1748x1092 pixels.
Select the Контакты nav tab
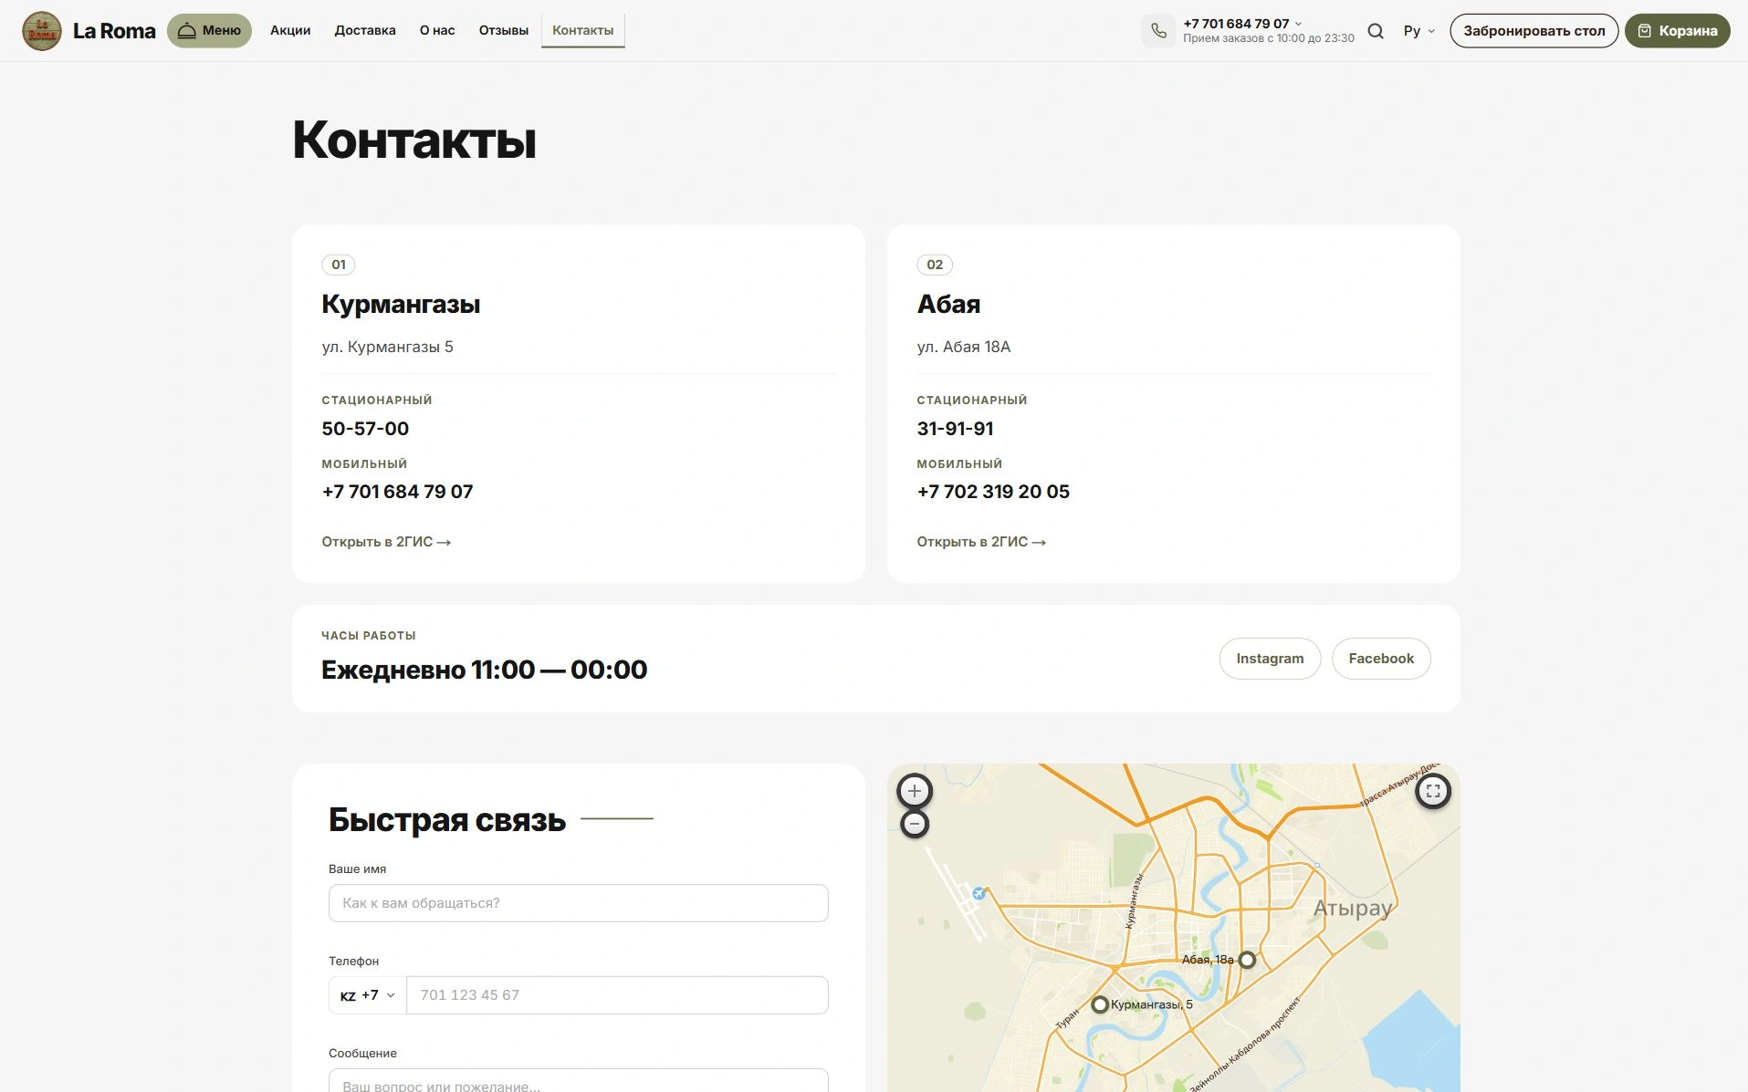[x=583, y=31]
